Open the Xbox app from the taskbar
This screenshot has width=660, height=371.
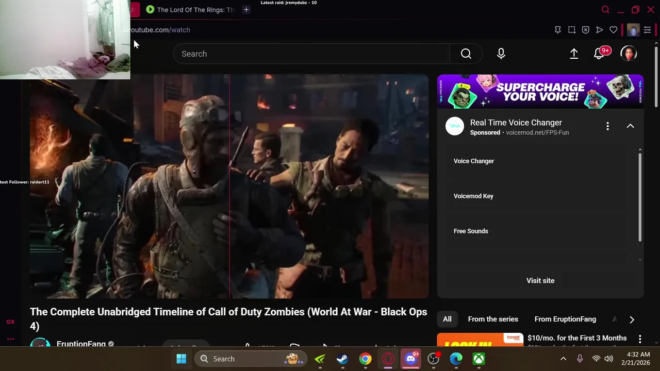point(479,359)
